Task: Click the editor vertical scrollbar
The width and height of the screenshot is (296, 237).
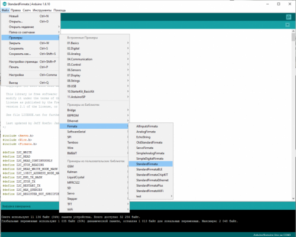Action: point(293,115)
